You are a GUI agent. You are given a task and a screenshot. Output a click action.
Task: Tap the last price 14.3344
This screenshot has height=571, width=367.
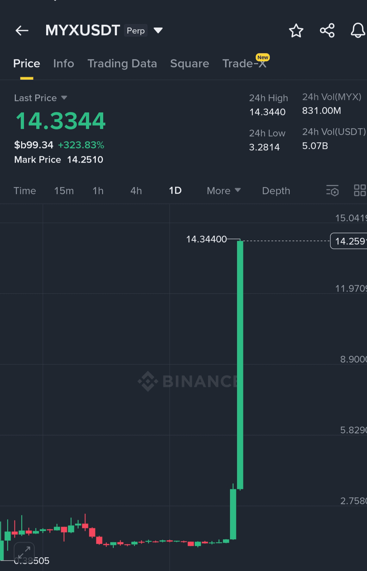coord(60,121)
